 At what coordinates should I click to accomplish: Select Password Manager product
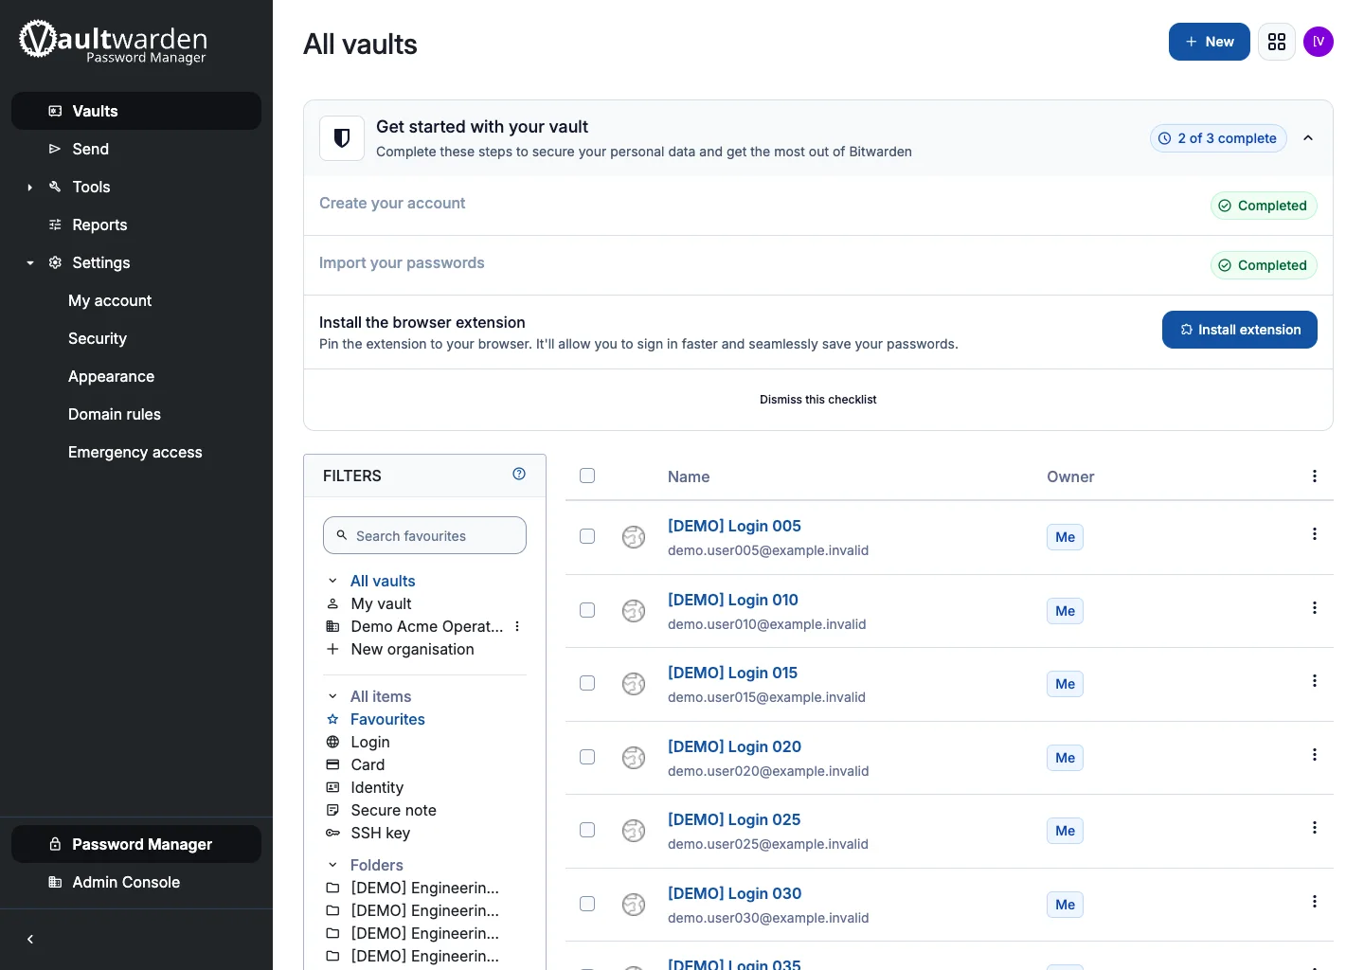point(136,844)
